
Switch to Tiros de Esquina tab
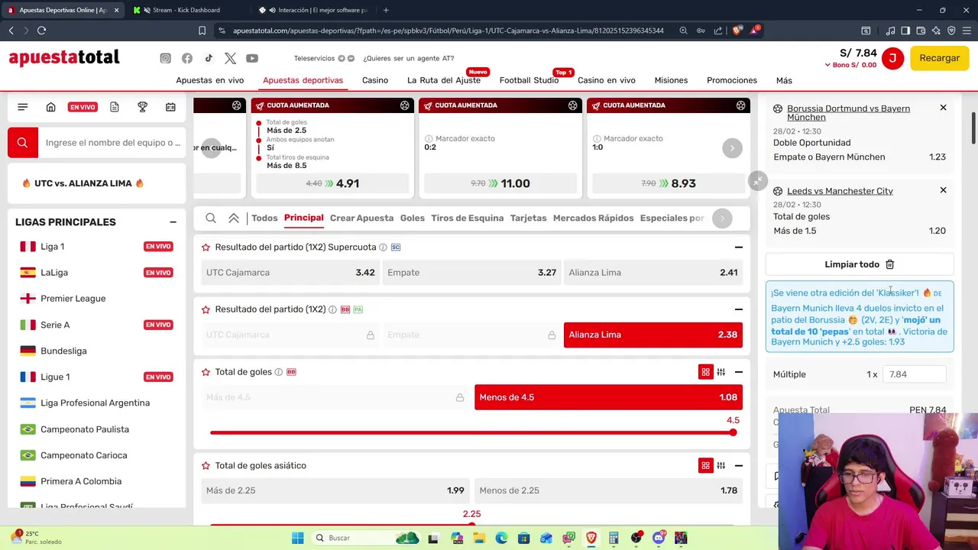click(467, 218)
